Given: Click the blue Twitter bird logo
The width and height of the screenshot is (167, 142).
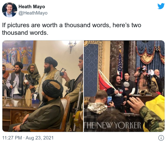Looking at the screenshot, I should pos(161,6).
